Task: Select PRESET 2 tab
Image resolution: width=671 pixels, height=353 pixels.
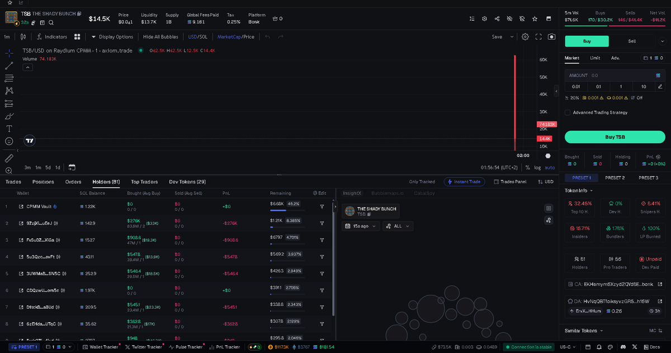Action: pos(615,178)
